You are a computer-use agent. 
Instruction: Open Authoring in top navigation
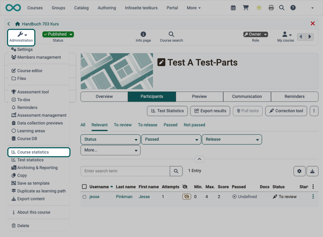[x=107, y=8]
